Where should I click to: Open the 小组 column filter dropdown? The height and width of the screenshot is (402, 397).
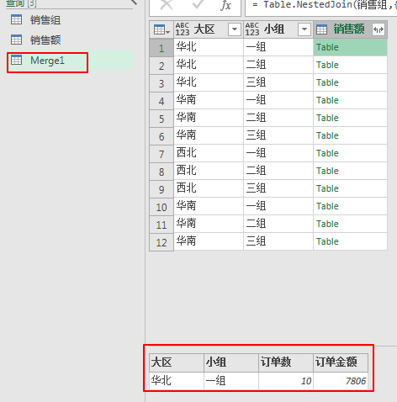304,29
